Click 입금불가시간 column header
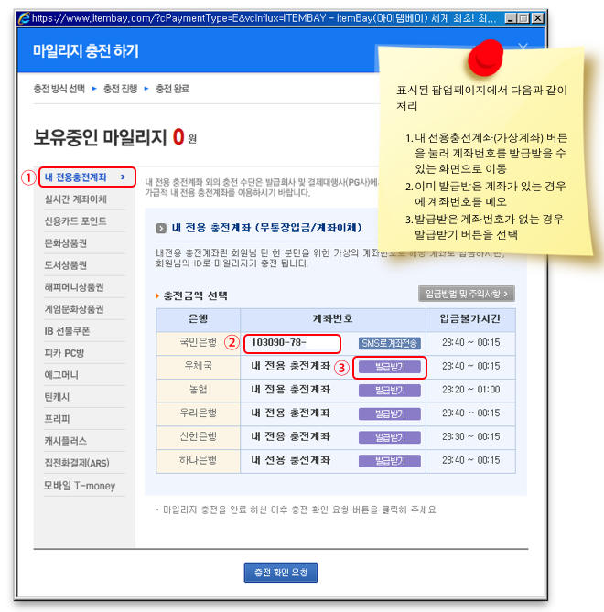The width and height of the screenshot is (604, 612). tap(470, 319)
